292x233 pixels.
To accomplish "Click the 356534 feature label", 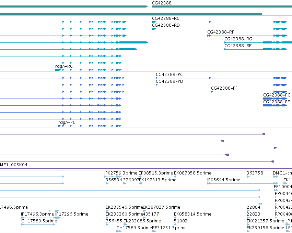I will pos(114,180).
